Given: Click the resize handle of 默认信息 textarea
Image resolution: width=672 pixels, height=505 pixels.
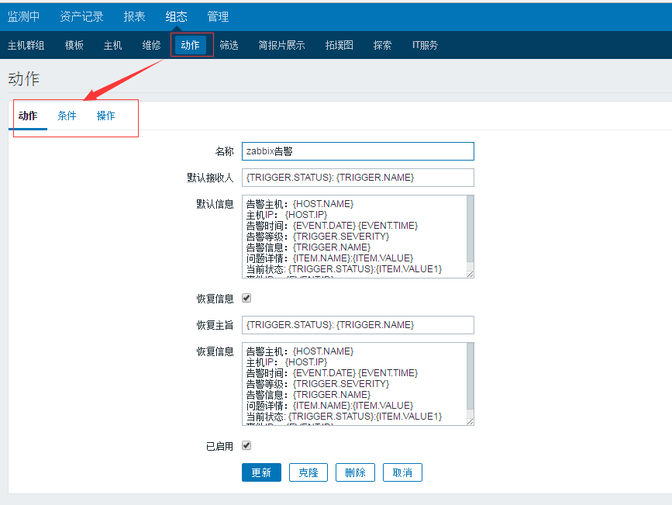Looking at the screenshot, I should point(470,274).
